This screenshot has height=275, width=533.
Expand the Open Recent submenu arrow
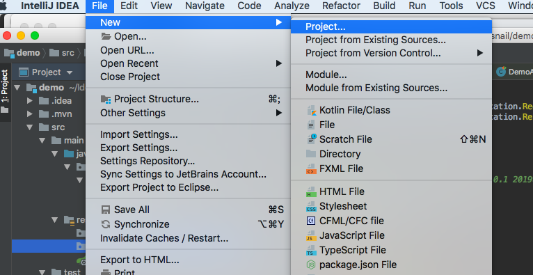[279, 63]
